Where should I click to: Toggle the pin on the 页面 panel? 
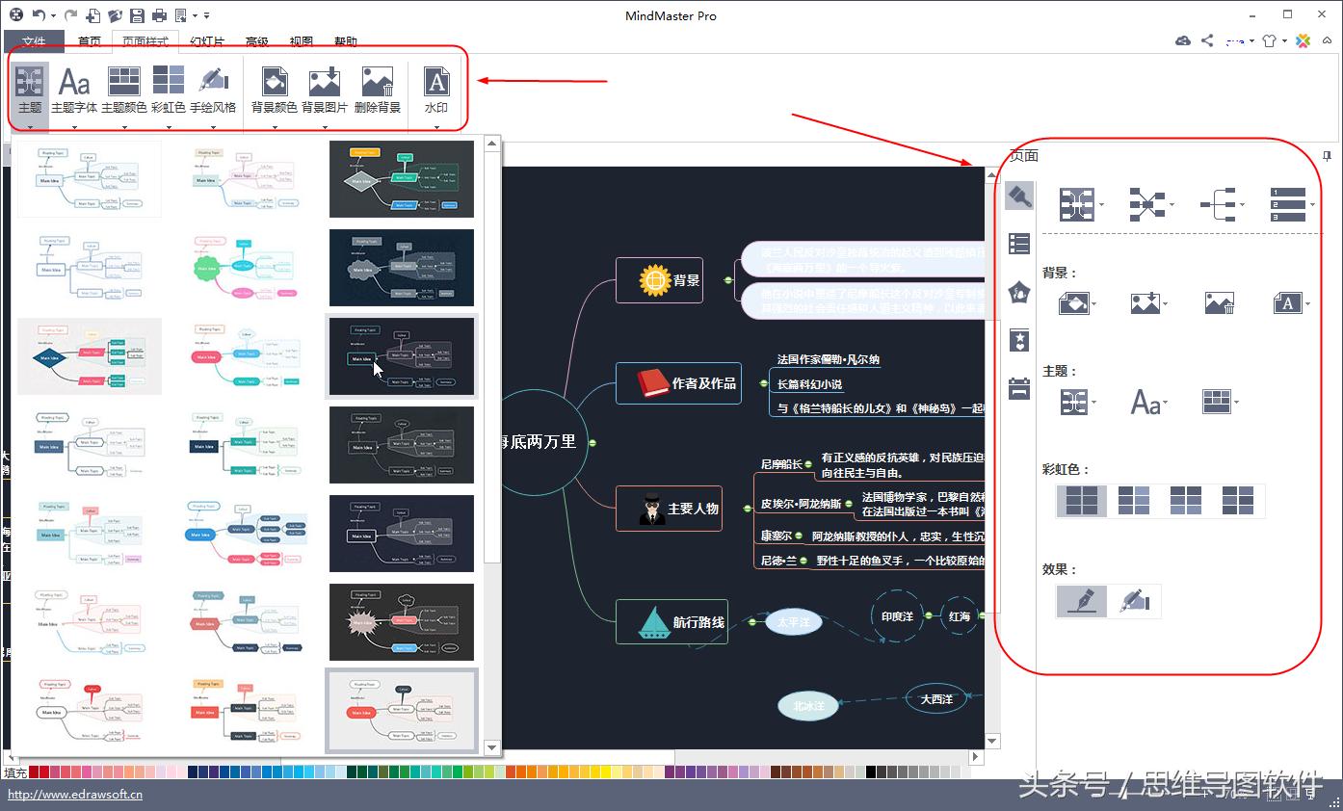tap(1327, 156)
